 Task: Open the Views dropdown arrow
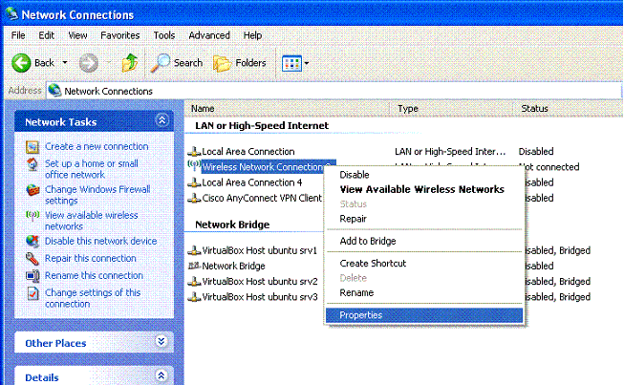(x=307, y=63)
